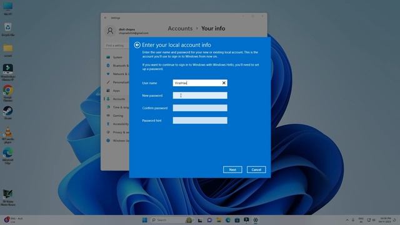Launch Microsoft Edge from the desktop
Screen dimensions: 400x225
point(8,156)
